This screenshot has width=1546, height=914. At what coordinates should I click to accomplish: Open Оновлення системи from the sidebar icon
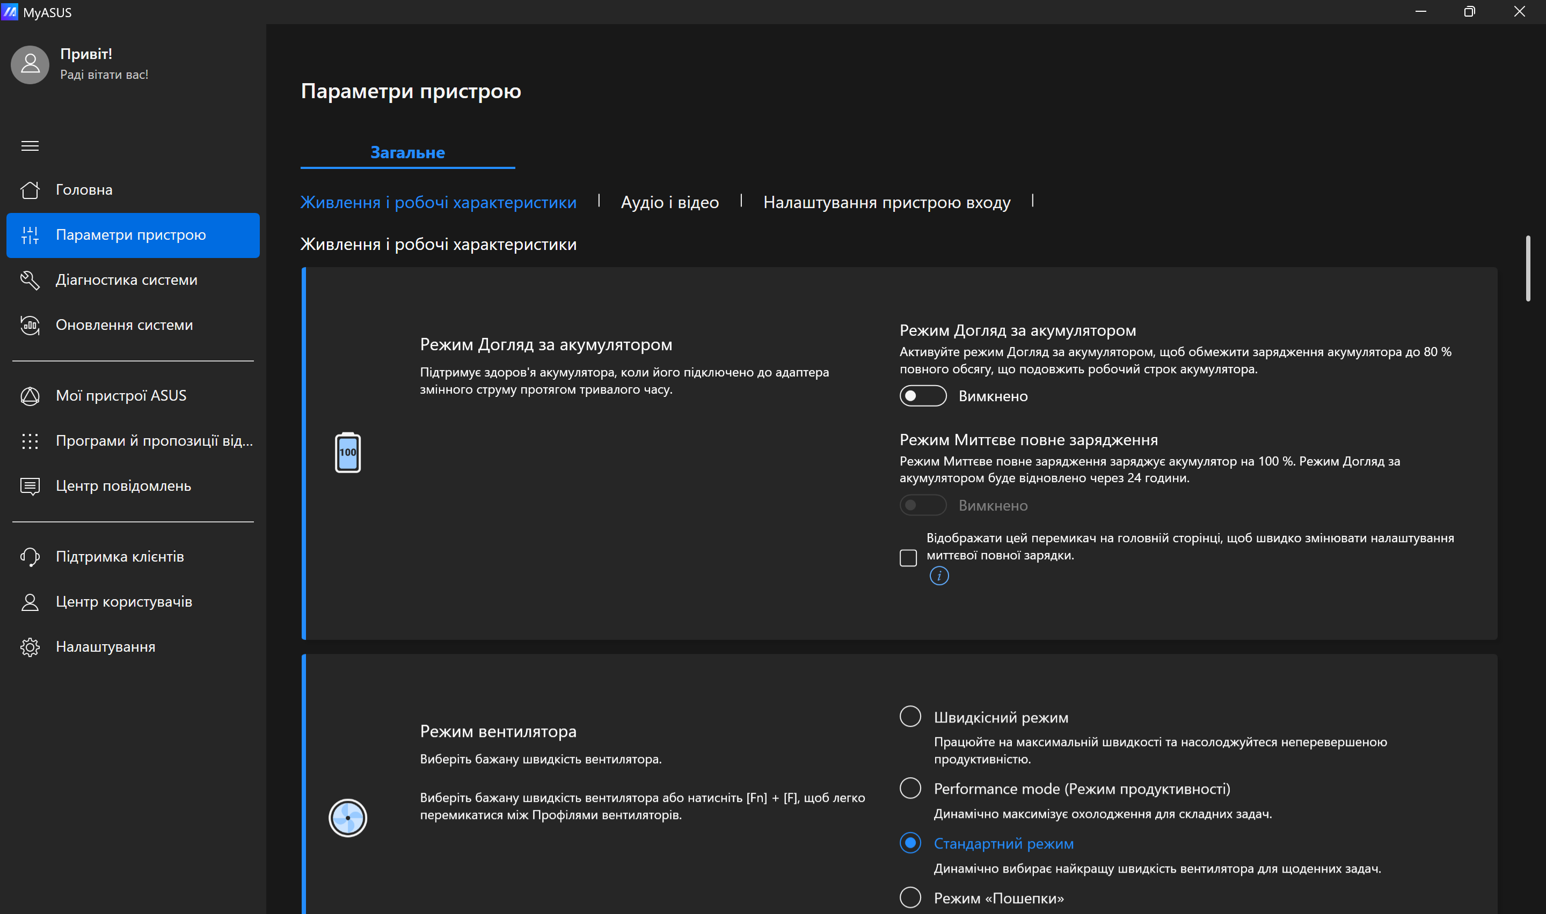point(30,325)
